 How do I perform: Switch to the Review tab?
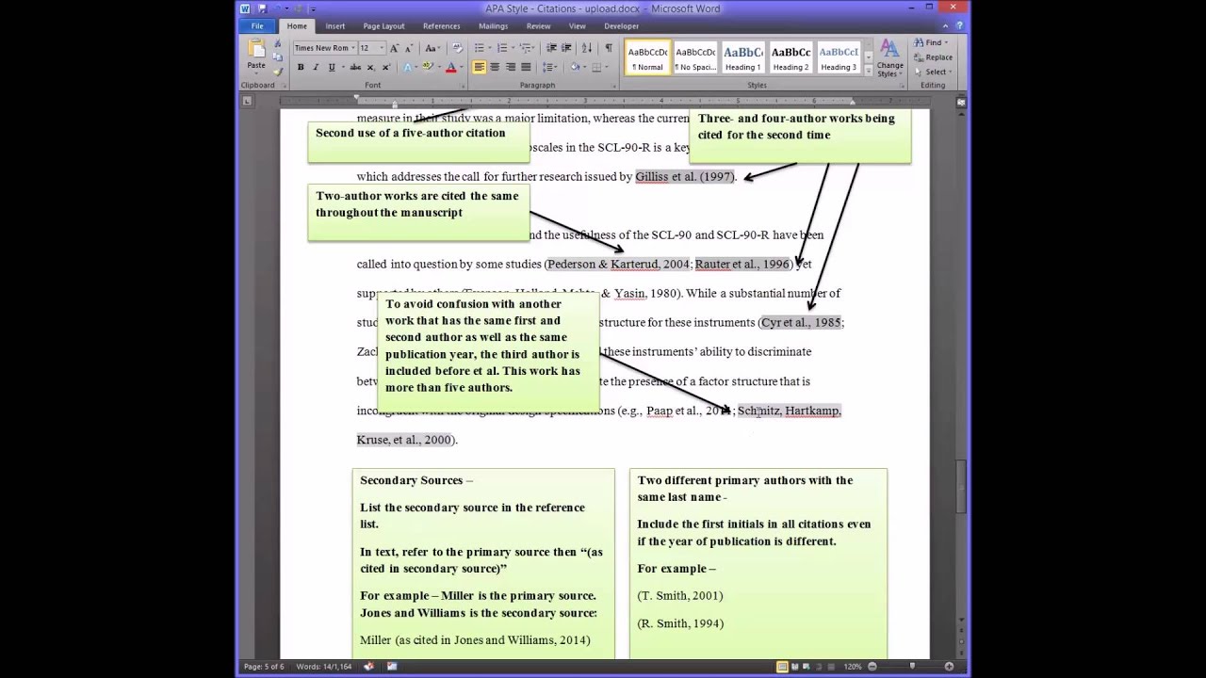click(538, 26)
